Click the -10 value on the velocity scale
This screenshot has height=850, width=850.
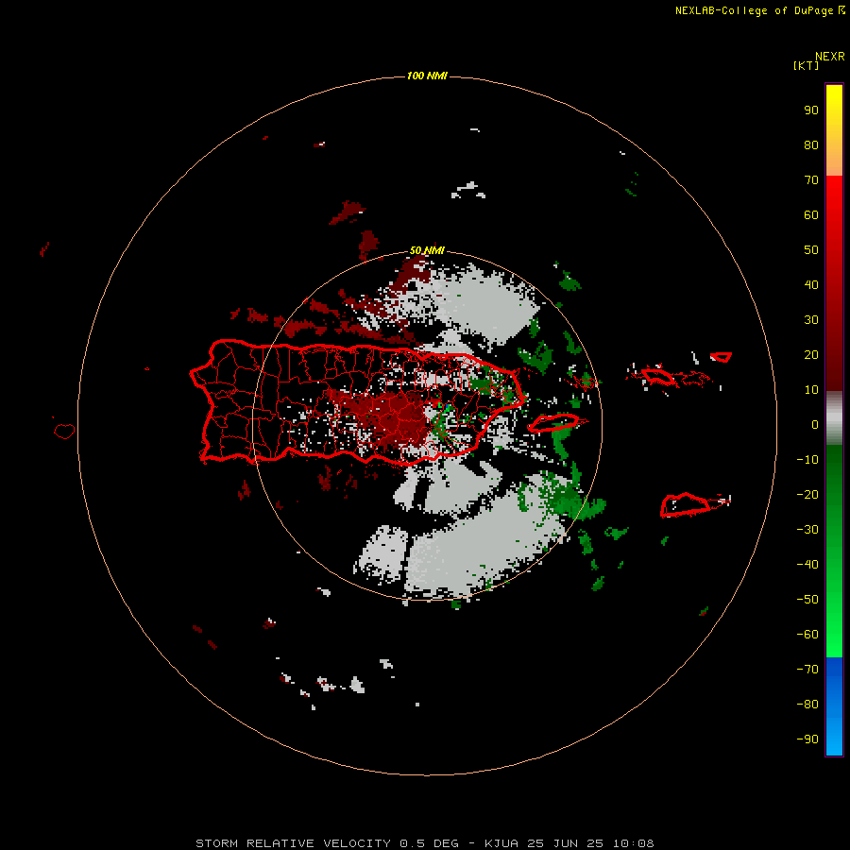click(x=807, y=460)
